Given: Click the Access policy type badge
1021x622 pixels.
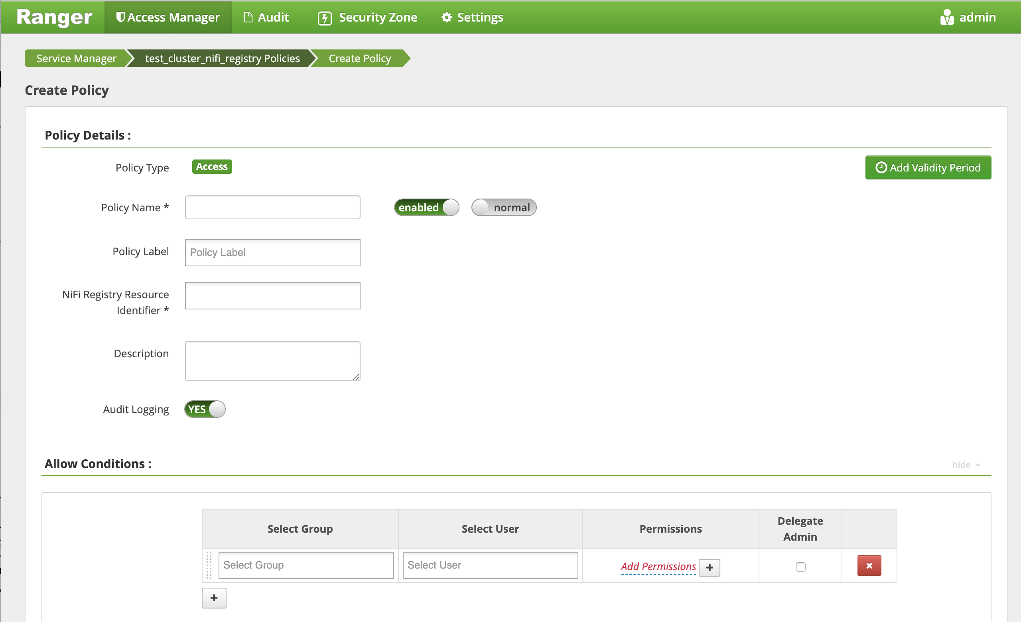Looking at the screenshot, I should [x=212, y=167].
